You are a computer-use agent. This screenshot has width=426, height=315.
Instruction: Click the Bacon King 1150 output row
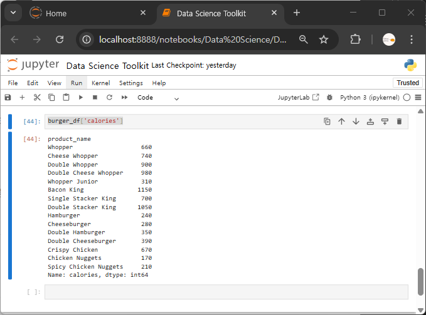[x=100, y=190]
